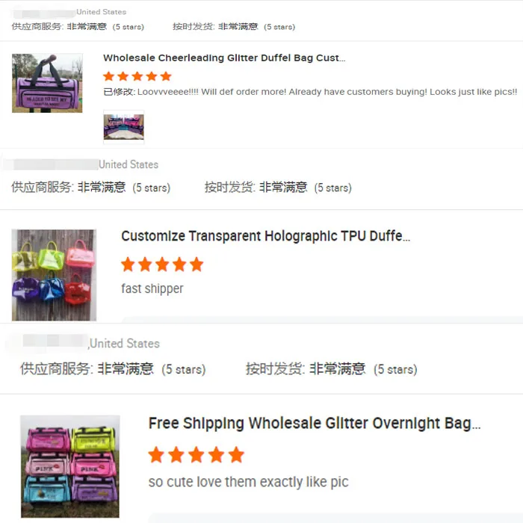Click first star of Cheerleading Duffel rating
This screenshot has width=523, height=523.
[x=109, y=76]
